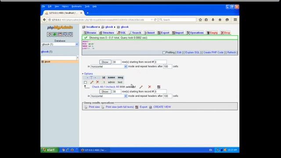Reload the page with the browser refresh icon

(155, 20)
